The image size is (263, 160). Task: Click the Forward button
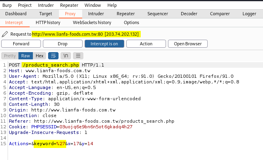click(21, 44)
